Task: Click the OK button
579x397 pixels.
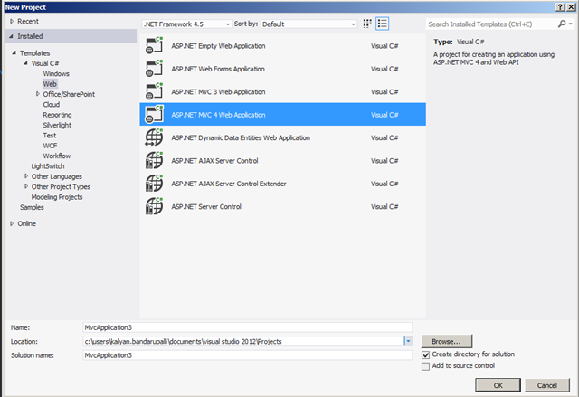Action: coord(498,385)
